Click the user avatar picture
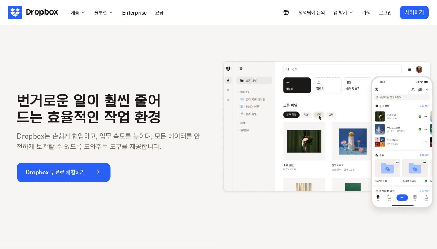Viewport: 437px width, 249px height. (x=419, y=69)
